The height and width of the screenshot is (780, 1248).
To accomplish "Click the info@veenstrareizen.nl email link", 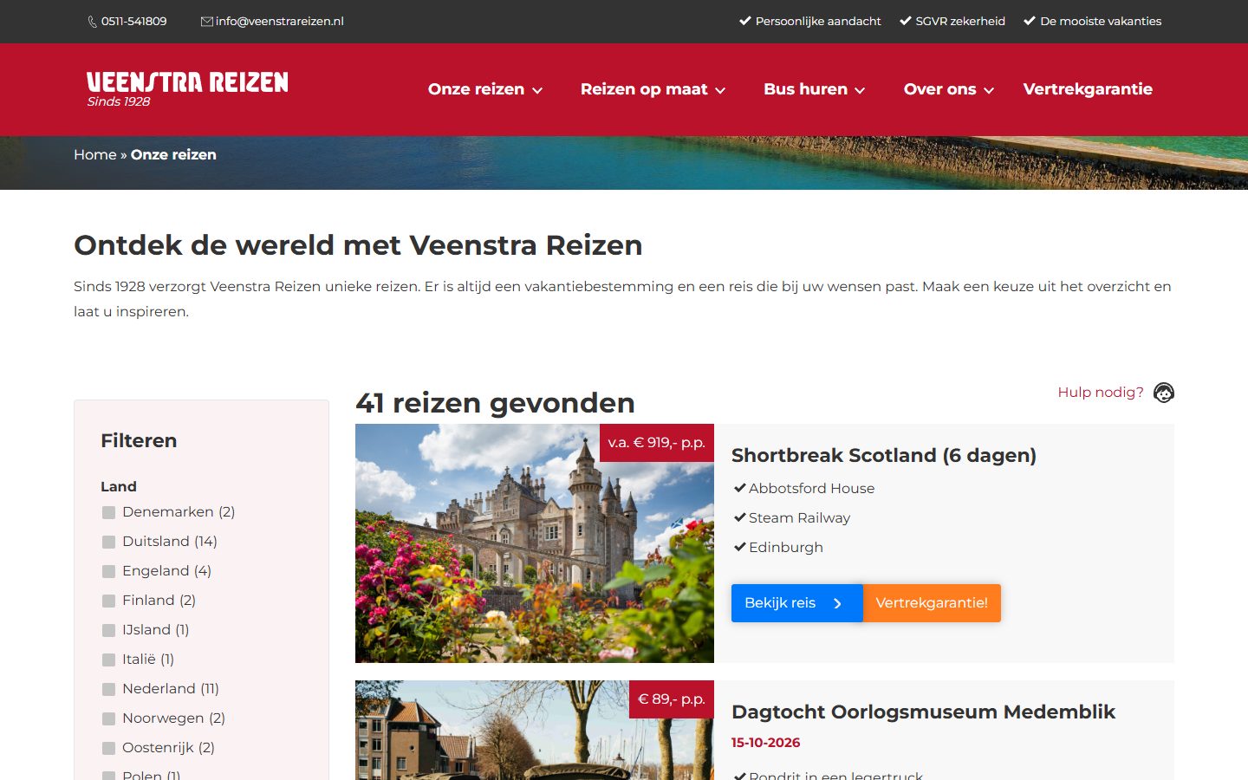I will [x=279, y=22].
